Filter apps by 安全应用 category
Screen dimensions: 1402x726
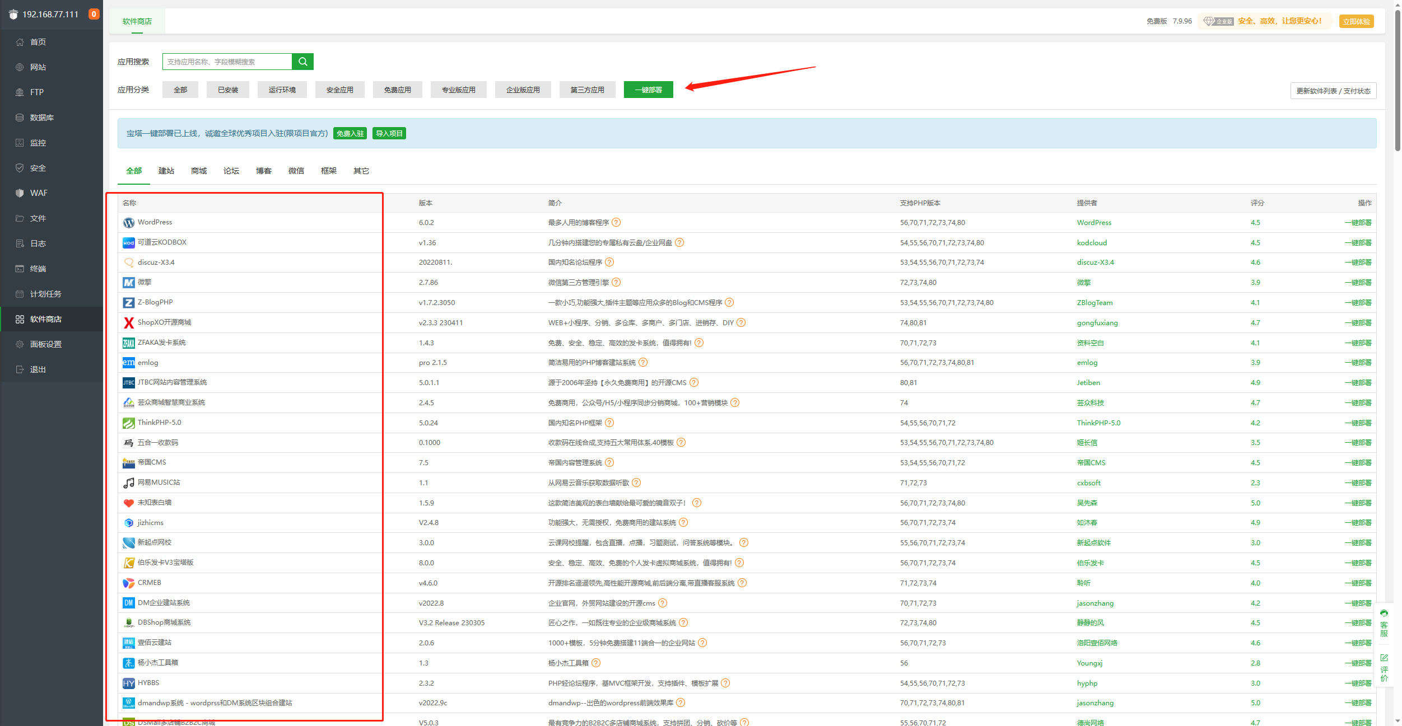(x=340, y=90)
